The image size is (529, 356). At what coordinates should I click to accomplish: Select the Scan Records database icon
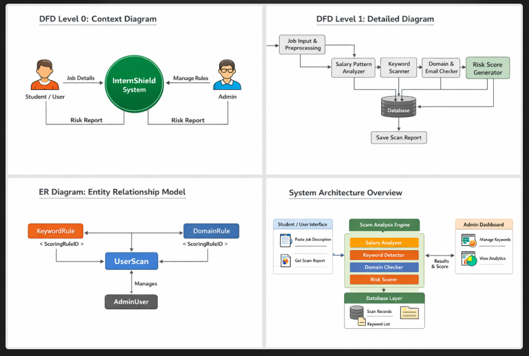(x=357, y=313)
